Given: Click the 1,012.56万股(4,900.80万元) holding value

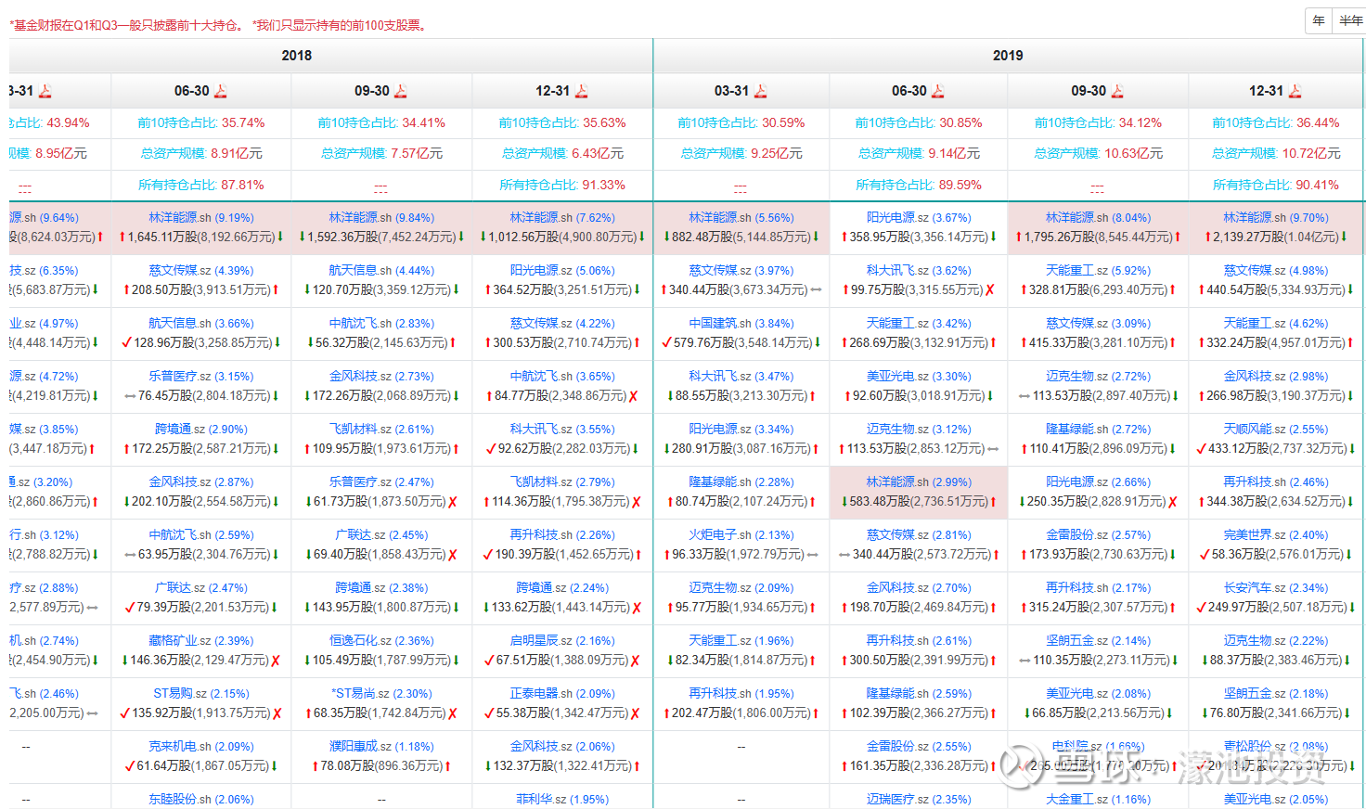Looking at the screenshot, I should point(561,238).
